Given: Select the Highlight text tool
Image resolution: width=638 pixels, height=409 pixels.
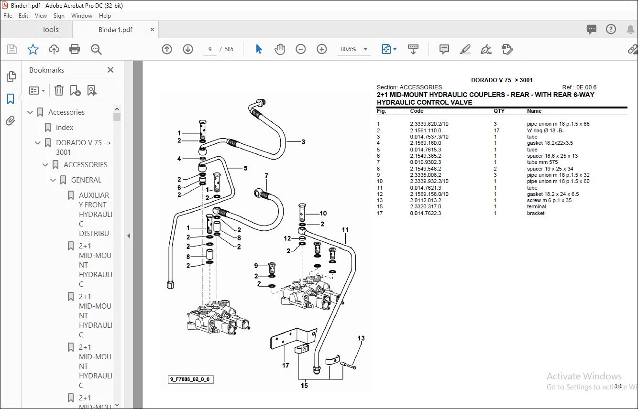Looking at the screenshot, I should [x=465, y=49].
